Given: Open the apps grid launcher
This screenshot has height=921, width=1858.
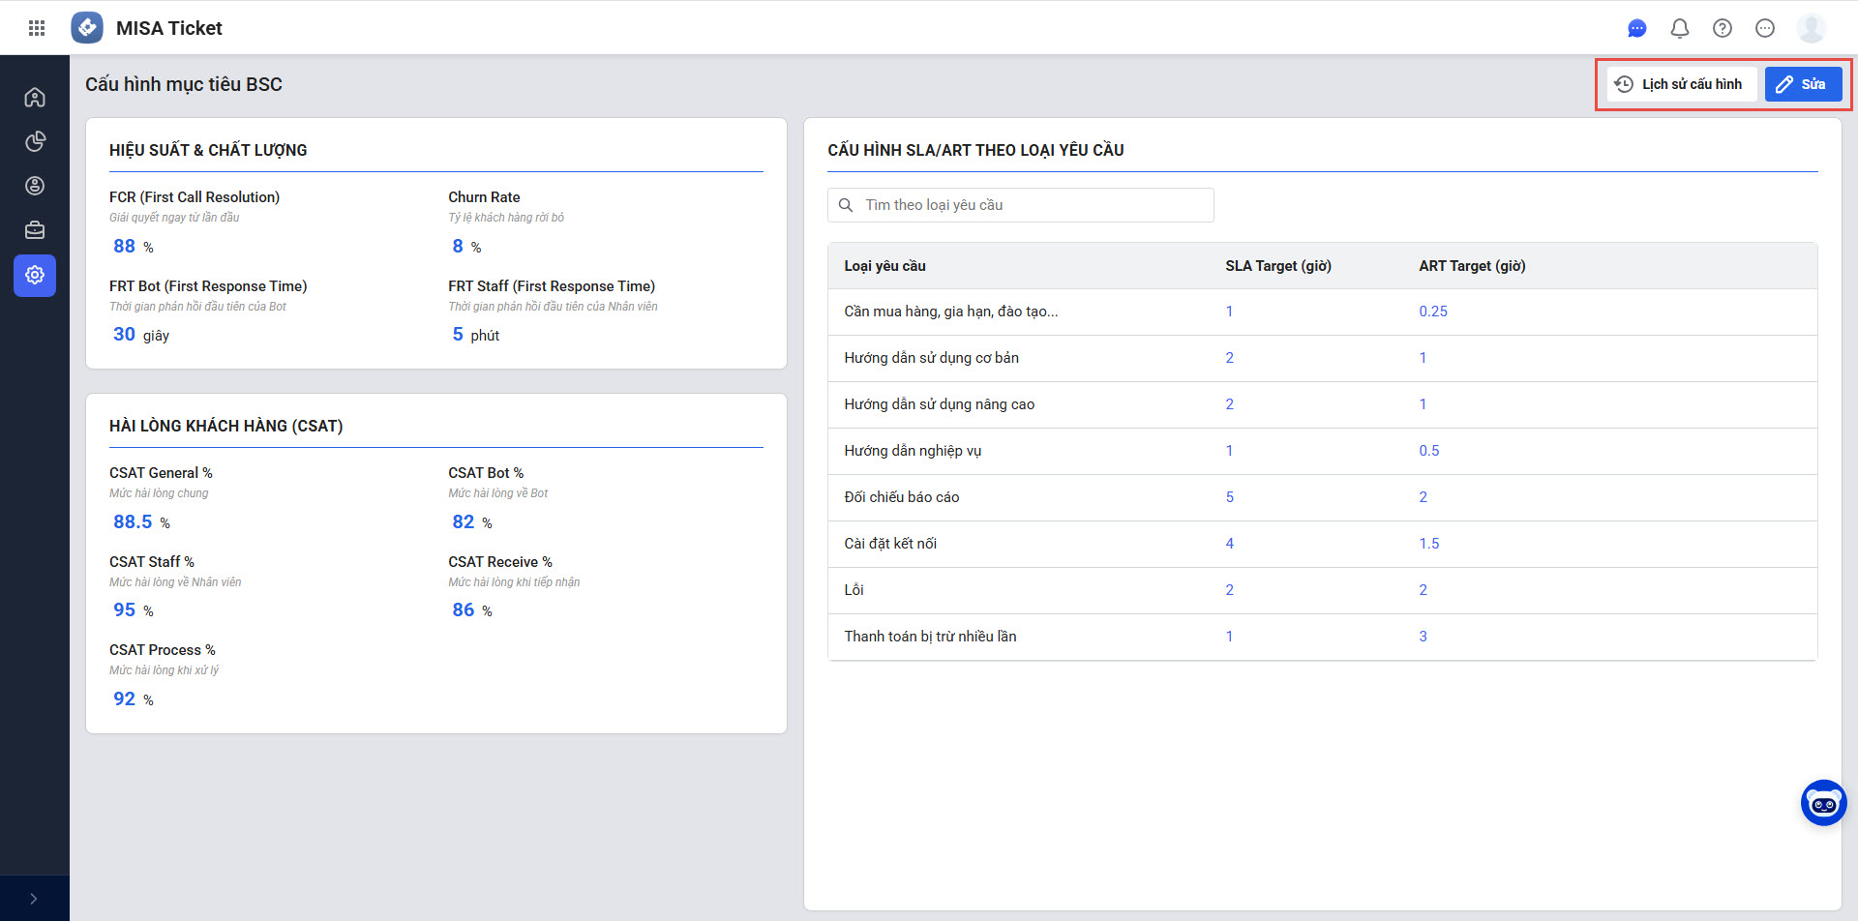Looking at the screenshot, I should 37,28.
